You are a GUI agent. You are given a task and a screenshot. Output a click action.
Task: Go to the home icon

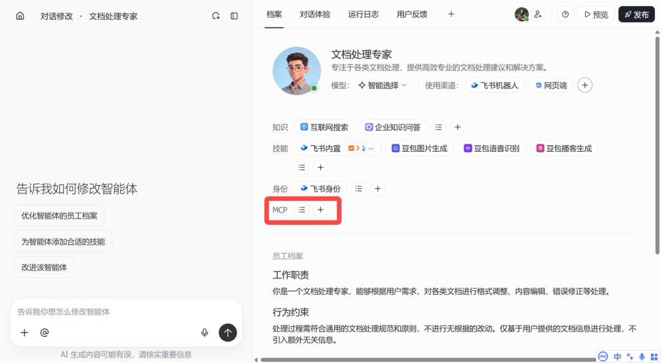pos(20,16)
